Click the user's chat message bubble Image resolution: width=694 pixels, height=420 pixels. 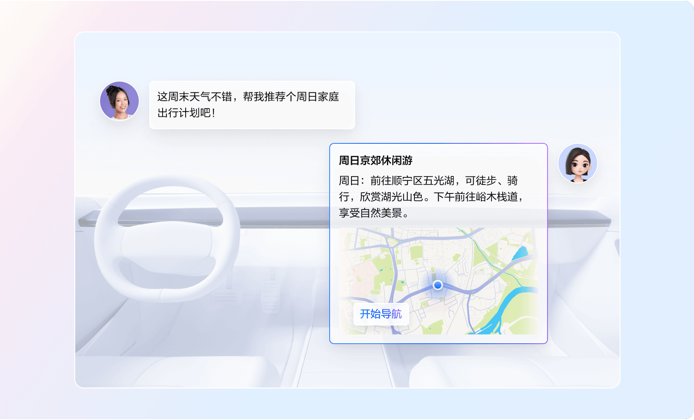pos(252,105)
